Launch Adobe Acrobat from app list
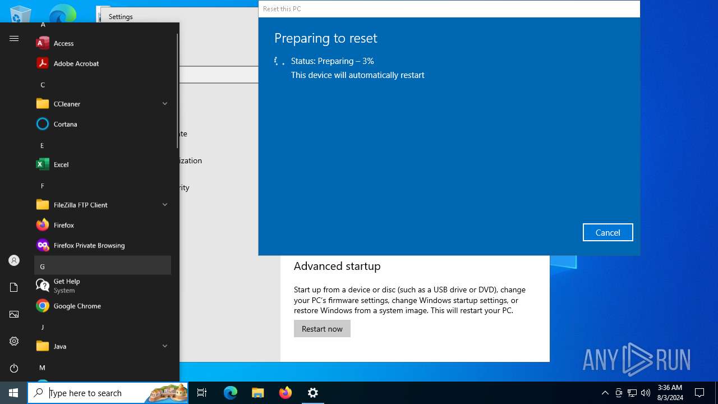The width and height of the screenshot is (718, 404). coord(103,63)
